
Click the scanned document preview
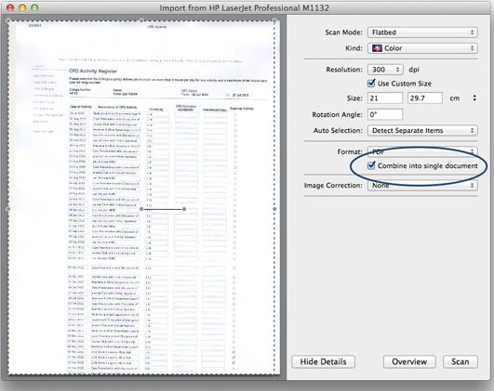pyautogui.click(x=143, y=198)
